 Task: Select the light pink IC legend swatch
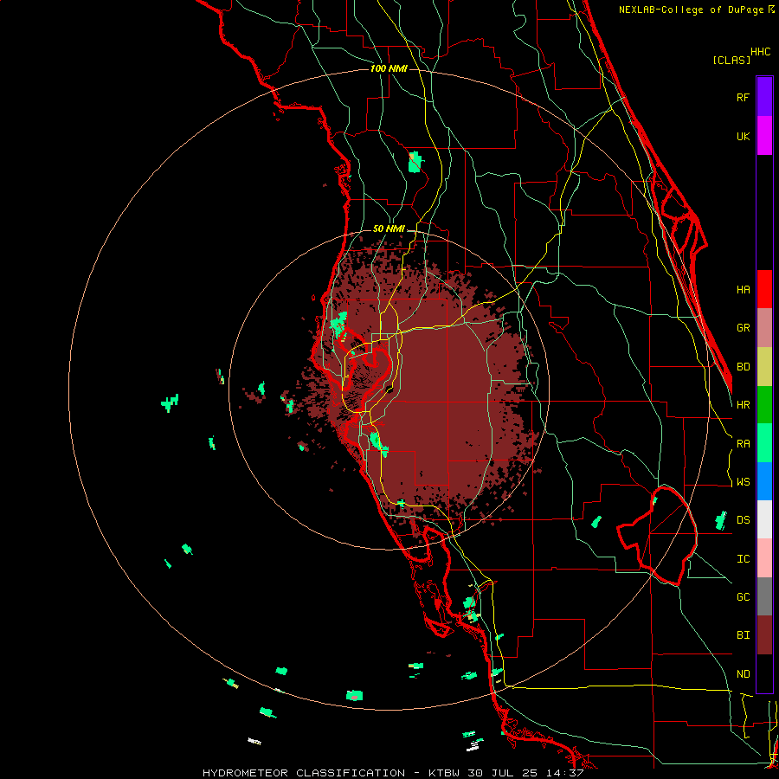click(x=764, y=558)
